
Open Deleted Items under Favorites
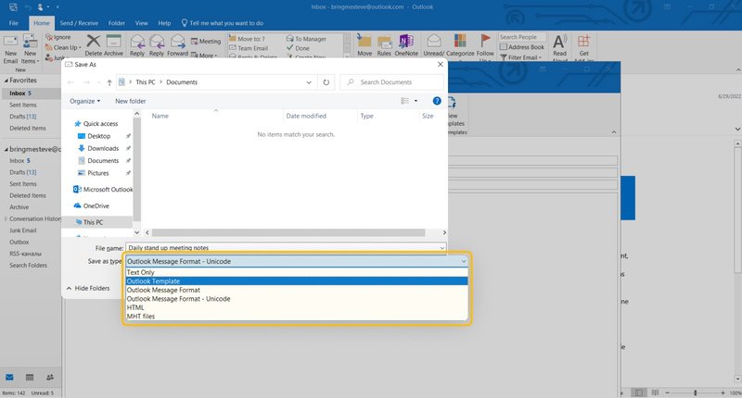click(x=28, y=128)
